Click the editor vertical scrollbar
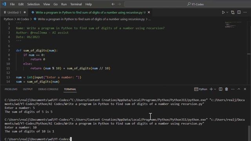251x141 pixels. 249,53
